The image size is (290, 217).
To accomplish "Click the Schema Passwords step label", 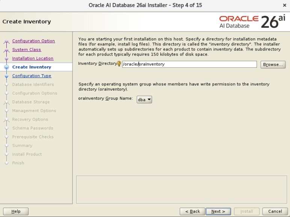I will pyautogui.click(x=33, y=128).
